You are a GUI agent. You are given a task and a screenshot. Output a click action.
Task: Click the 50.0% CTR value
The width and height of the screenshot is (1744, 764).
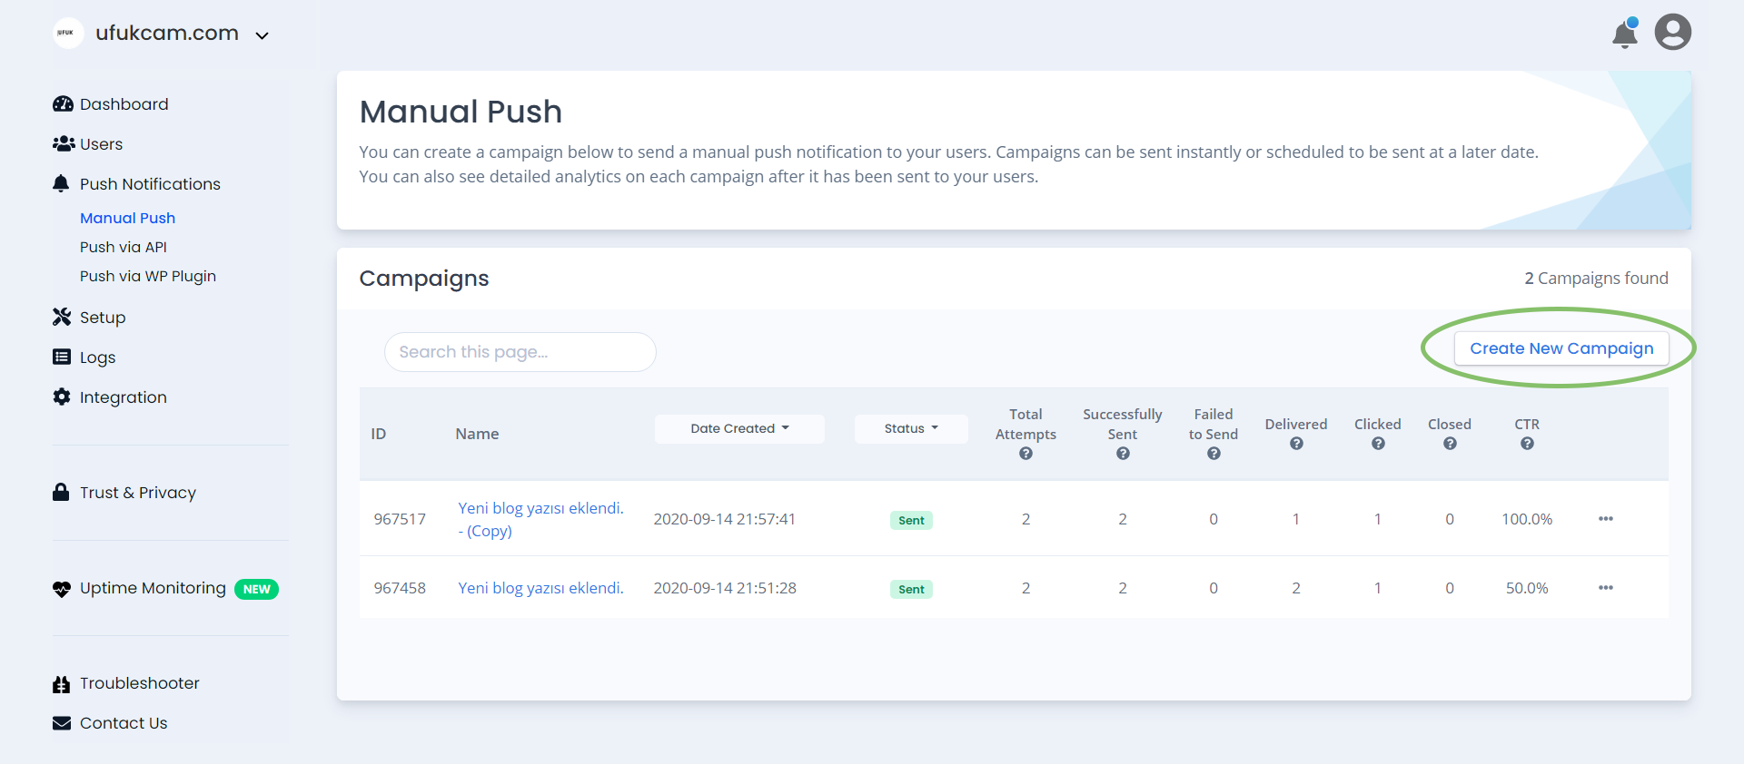click(x=1527, y=588)
